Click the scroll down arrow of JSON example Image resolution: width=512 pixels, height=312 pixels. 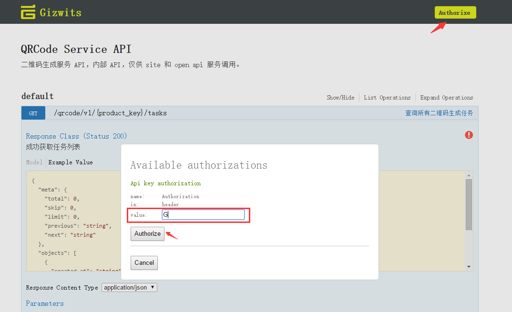(469, 267)
